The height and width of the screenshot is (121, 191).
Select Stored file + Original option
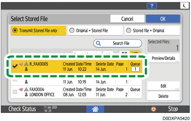click(152, 31)
